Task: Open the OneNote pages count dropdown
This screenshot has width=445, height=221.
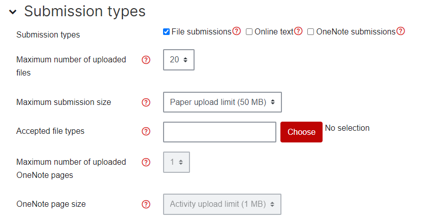Action: click(176, 162)
